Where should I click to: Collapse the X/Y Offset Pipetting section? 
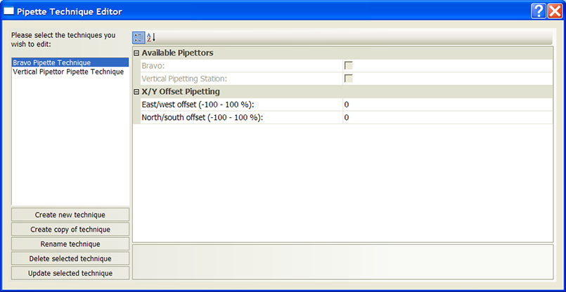click(136, 92)
